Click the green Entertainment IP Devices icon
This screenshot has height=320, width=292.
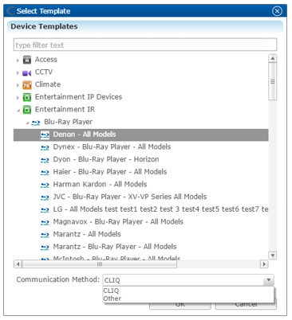(27, 97)
